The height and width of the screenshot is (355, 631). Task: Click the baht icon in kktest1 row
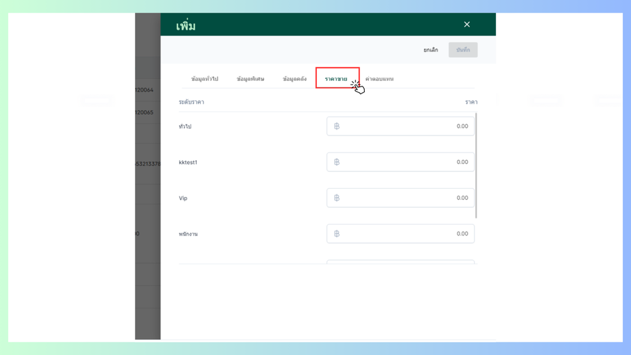pos(337,162)
